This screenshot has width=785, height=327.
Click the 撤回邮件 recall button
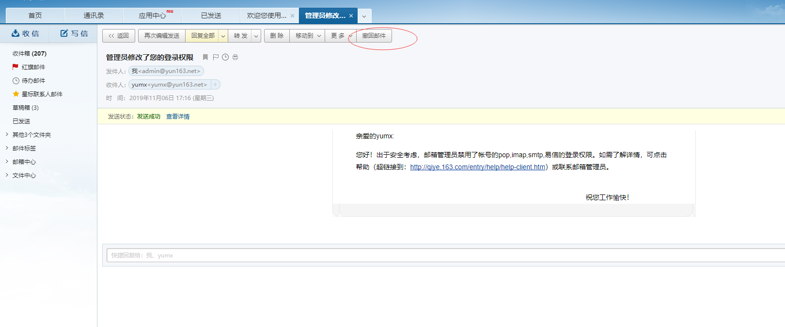point(374,36)
